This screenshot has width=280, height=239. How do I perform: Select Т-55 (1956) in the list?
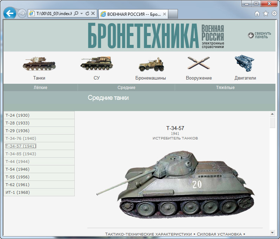(39, 177)
